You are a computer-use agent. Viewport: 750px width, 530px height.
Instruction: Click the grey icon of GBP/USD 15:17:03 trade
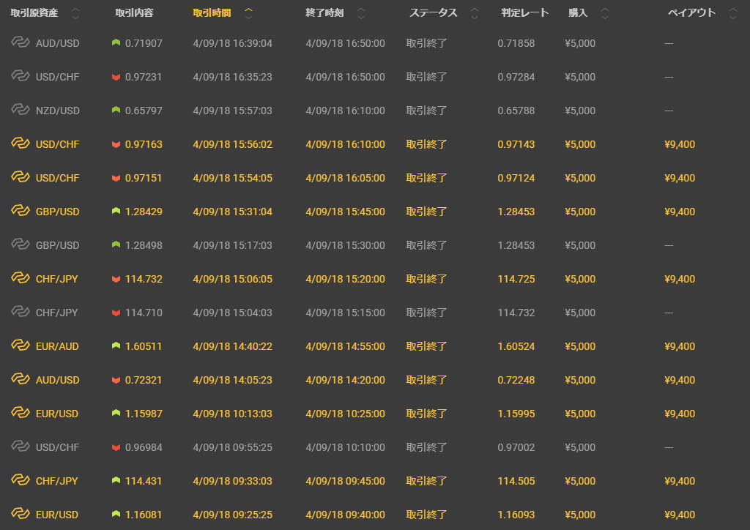tap(21, 245)
